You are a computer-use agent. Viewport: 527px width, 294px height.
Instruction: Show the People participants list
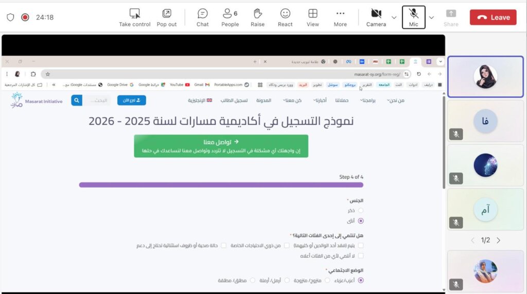[x=230, y=14]
